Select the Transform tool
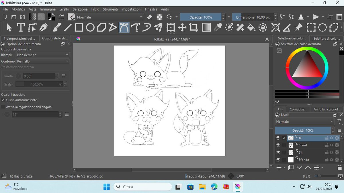Screen dimensions: 344x193 coord(171,27)
